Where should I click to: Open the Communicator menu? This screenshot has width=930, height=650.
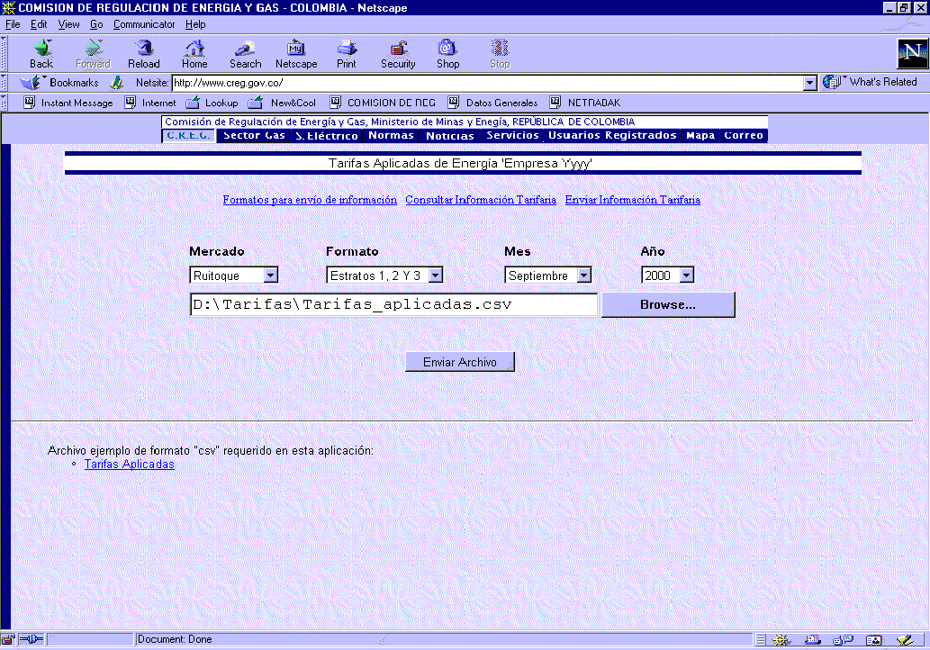(143, 24)
